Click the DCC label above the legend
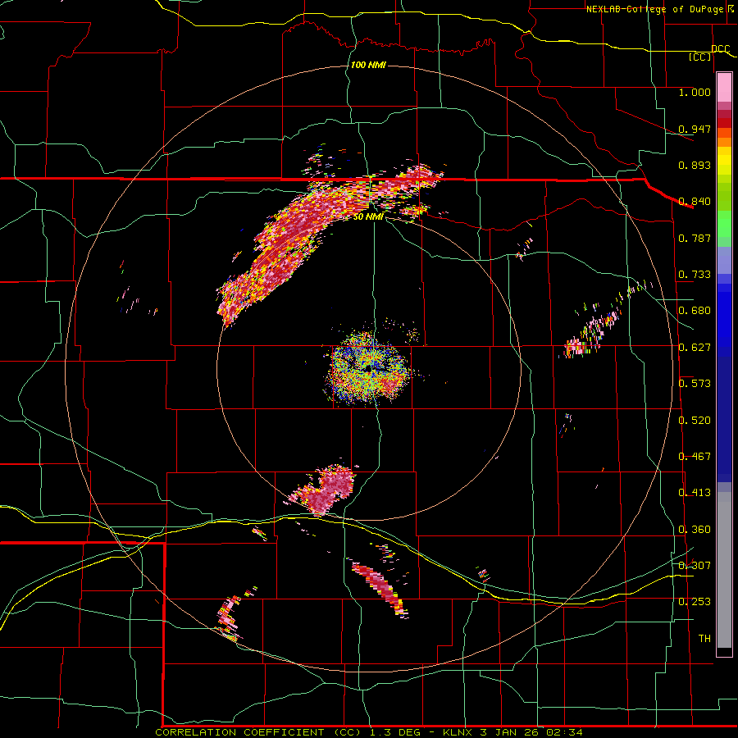Image resolution: width=738 pixels, height=738 pixels. tap(721, 49)
